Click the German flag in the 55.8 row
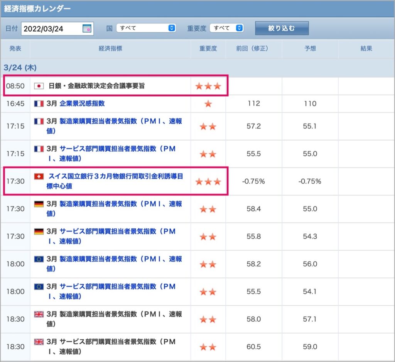 [x=39, y=231]
